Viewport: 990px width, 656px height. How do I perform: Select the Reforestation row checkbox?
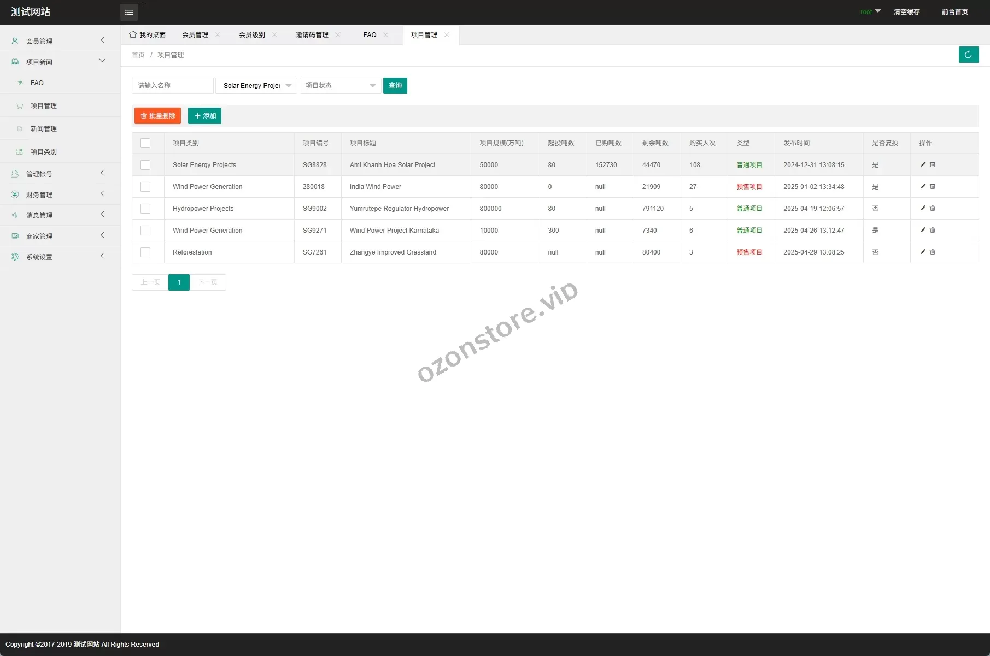pos(145,252)
